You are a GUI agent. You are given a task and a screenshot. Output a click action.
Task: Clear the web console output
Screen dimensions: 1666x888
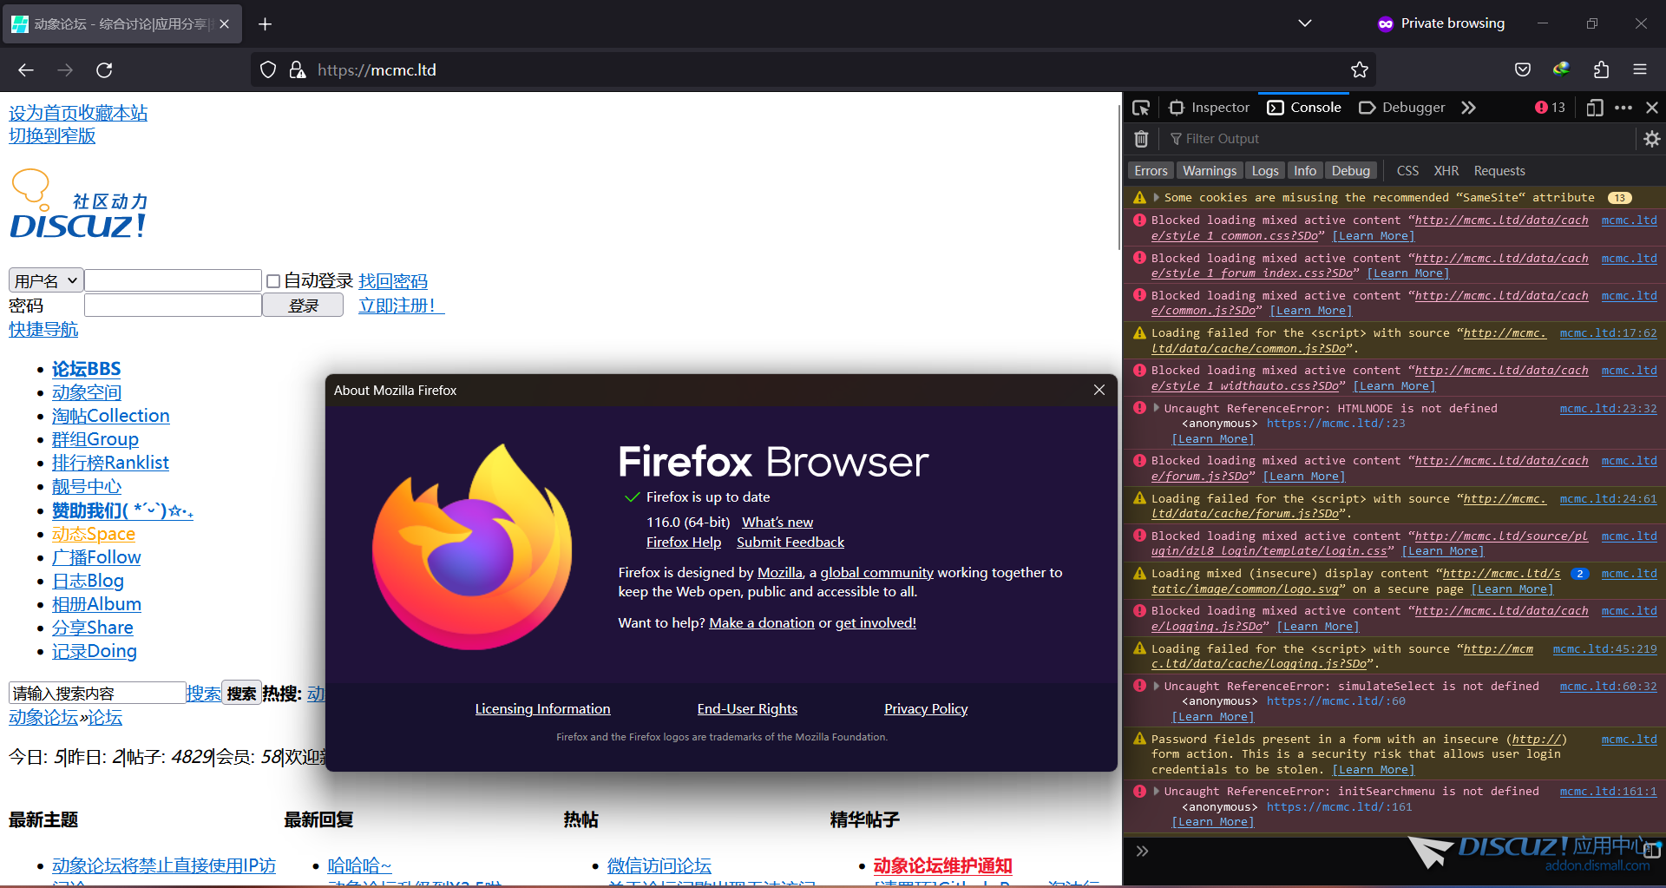1141,139
